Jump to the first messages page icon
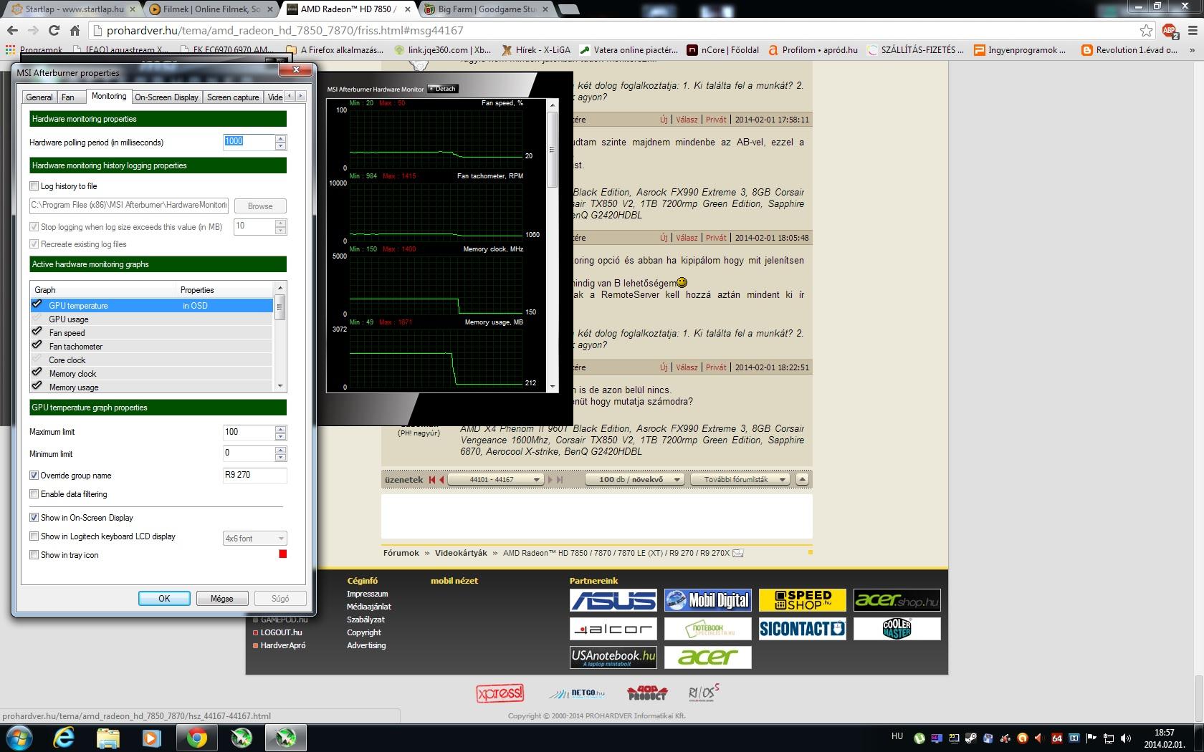This screenshot has height=752, width=1204. (432, 480)
